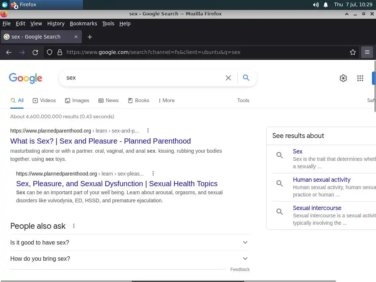The height and width of the screenshot is (282, 376).
Task: Open 'What is Sex? | Sex and Pleasure' link
Action: tap(101, 141)
